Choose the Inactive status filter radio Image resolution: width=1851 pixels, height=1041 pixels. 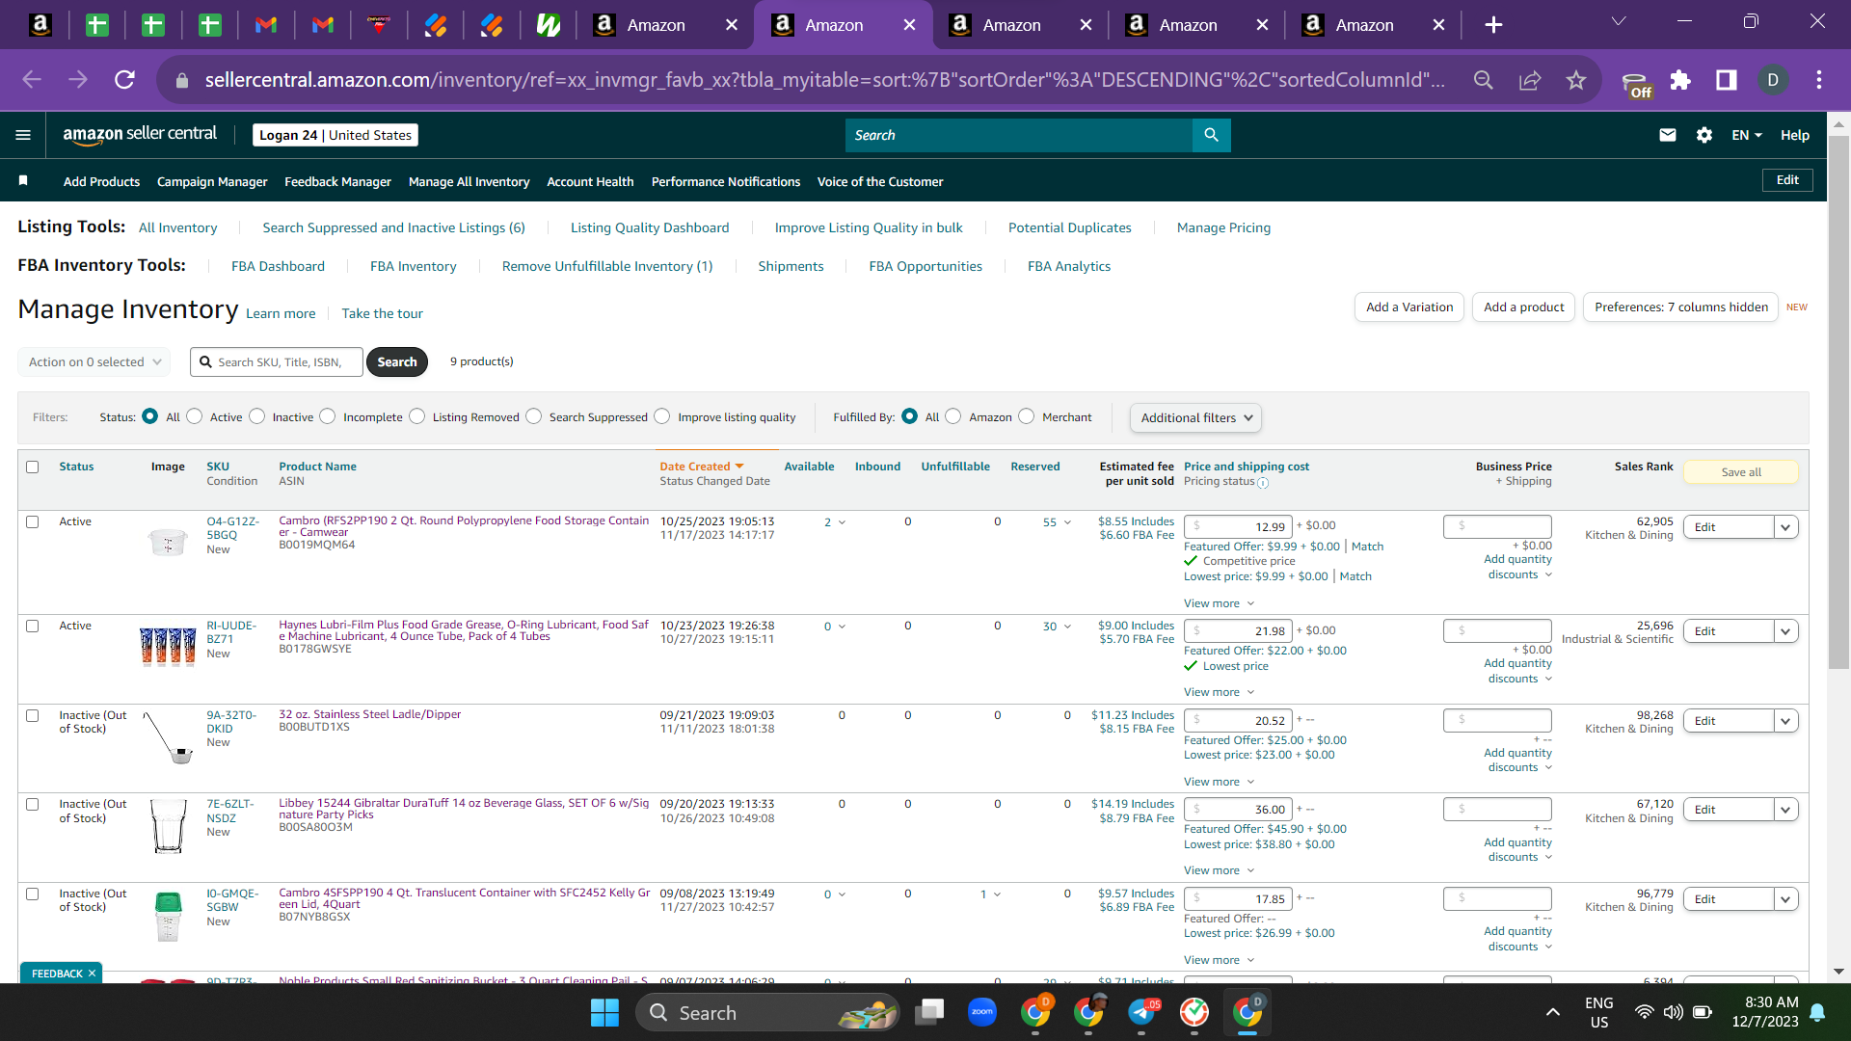pos(257,416)
